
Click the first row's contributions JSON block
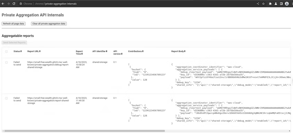coord(147,75)
